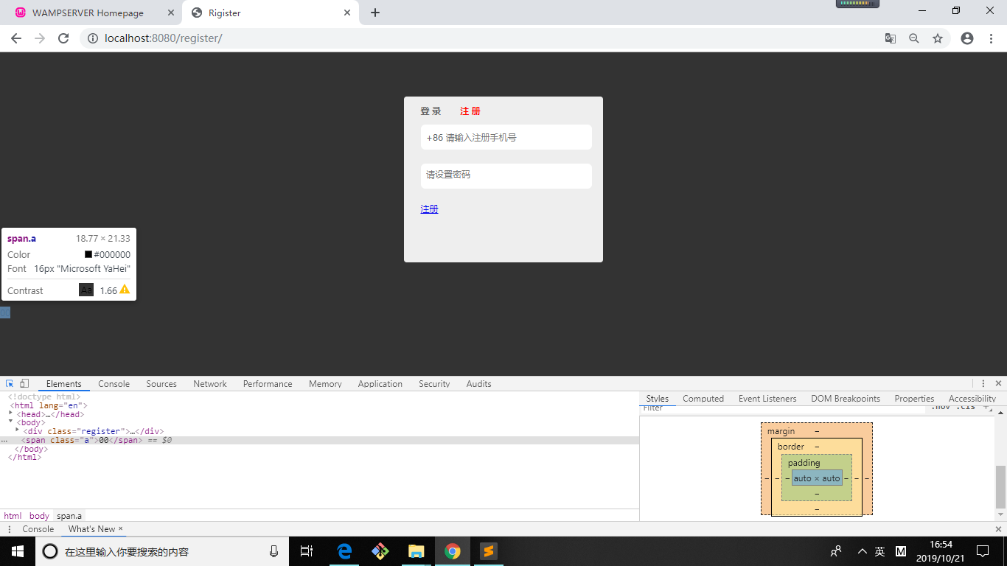Click span.a in the DOM breadcrumb

(x=69, y=516)
